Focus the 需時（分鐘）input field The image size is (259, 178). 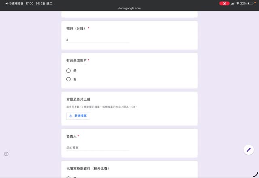pos(98,40)
